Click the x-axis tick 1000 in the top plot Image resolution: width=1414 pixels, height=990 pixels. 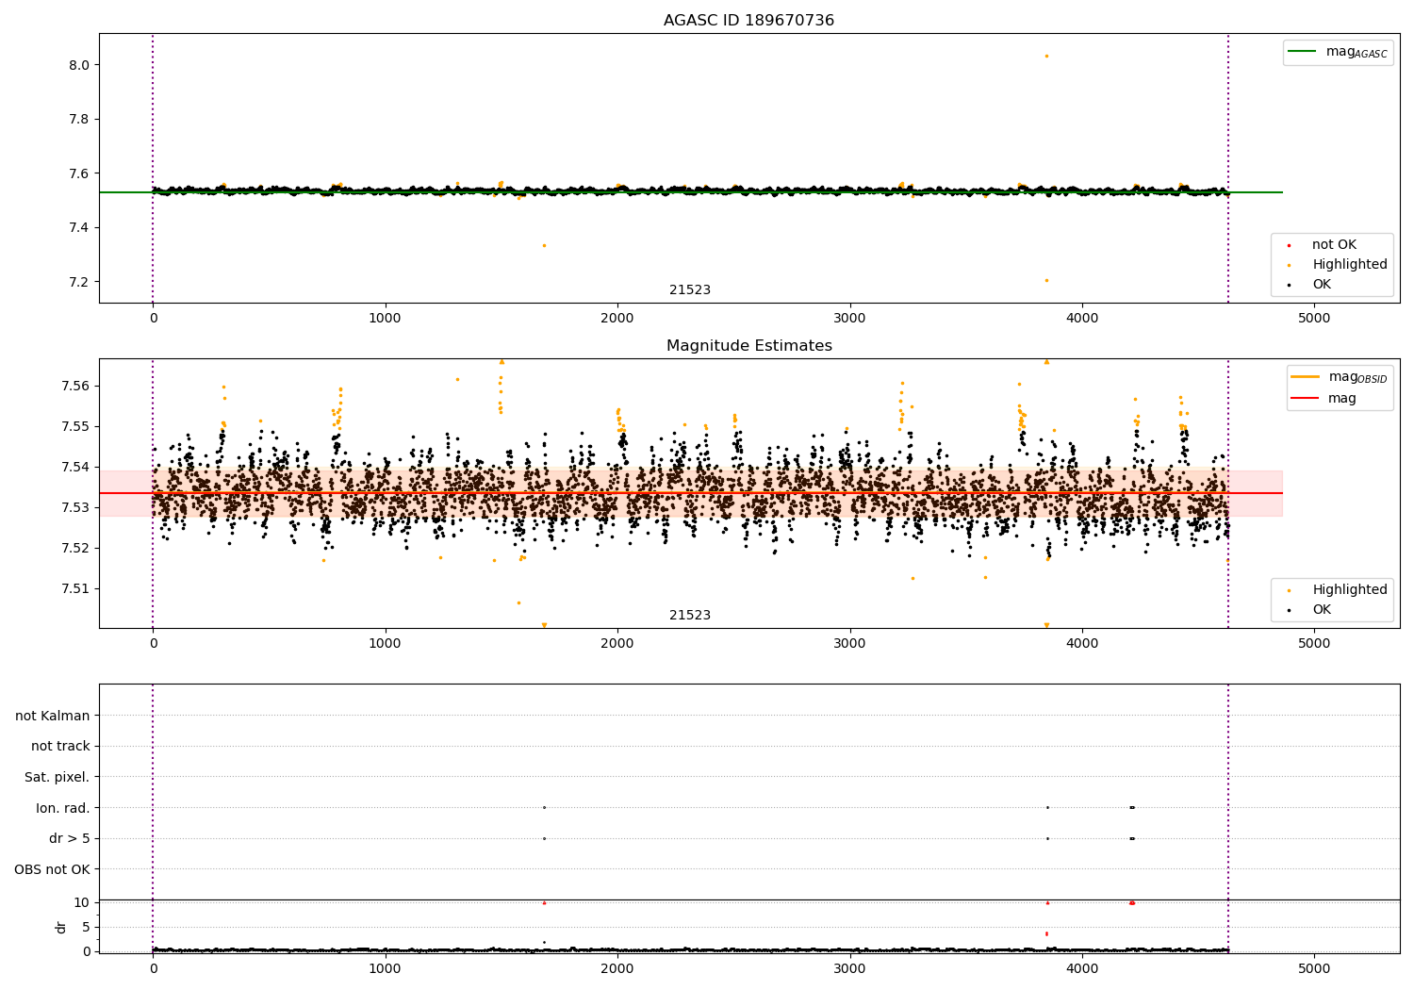coord(385,318)
